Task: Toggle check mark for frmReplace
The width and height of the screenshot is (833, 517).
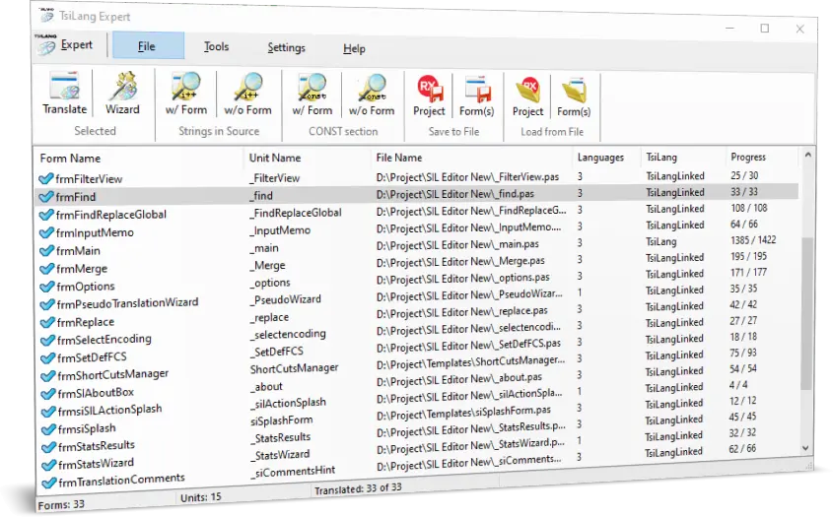Action: (48, 322)
